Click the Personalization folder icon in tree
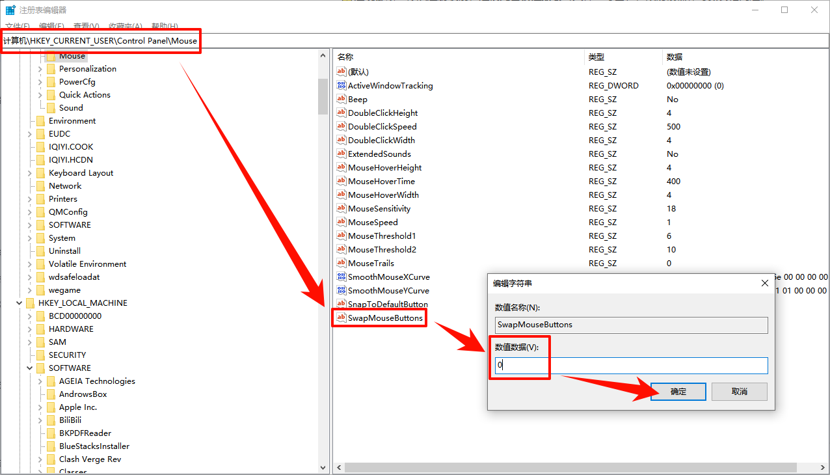Image resolution: width=830 pixels, height=475 pixels. click(51, 69)
